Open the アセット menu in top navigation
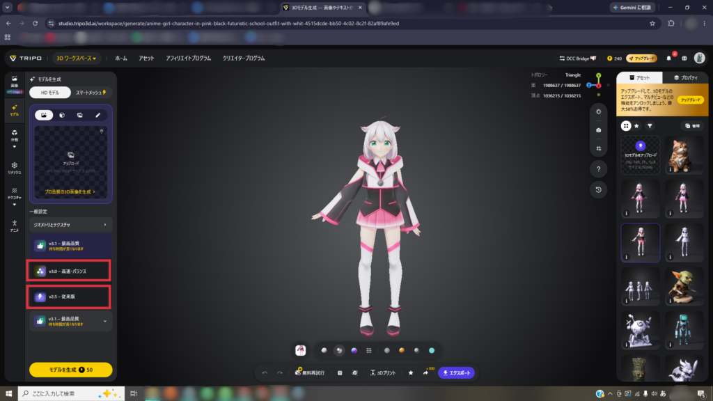 pyautogui.click(x=146, y=58)
